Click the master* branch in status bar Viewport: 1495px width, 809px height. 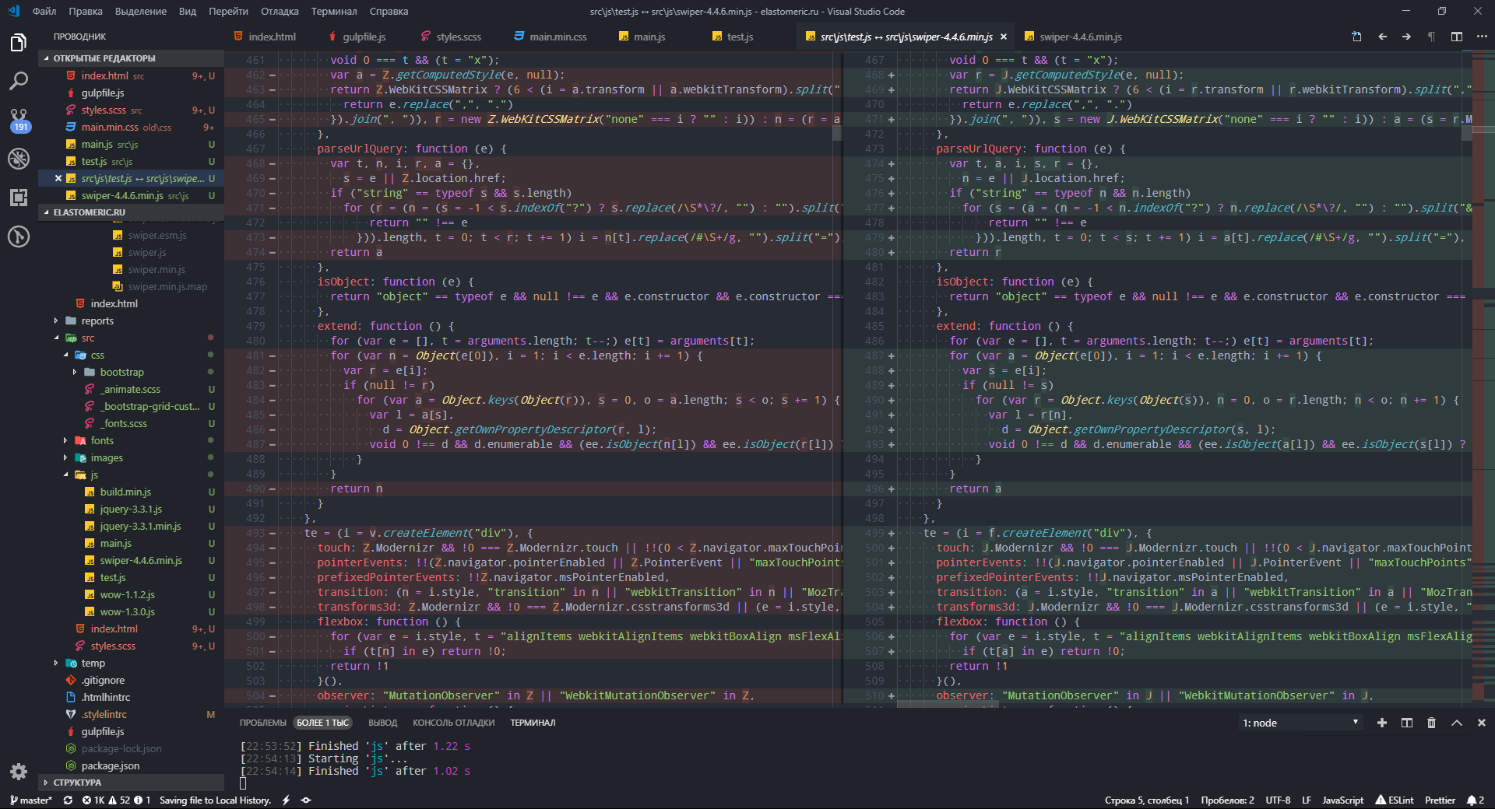click(x=31, y=800)
